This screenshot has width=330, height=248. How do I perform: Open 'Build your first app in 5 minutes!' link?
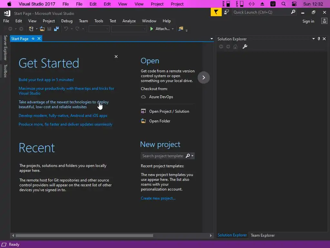click(46, 80)
